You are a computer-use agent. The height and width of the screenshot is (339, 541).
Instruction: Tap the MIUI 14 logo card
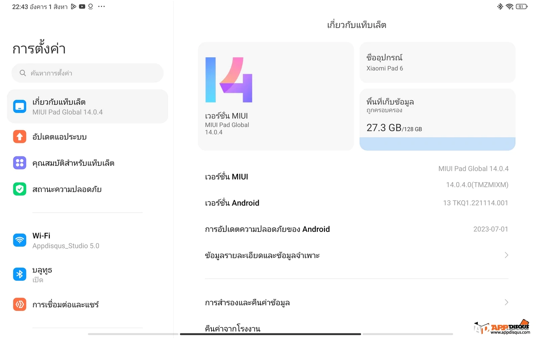(x=276, y=96)
